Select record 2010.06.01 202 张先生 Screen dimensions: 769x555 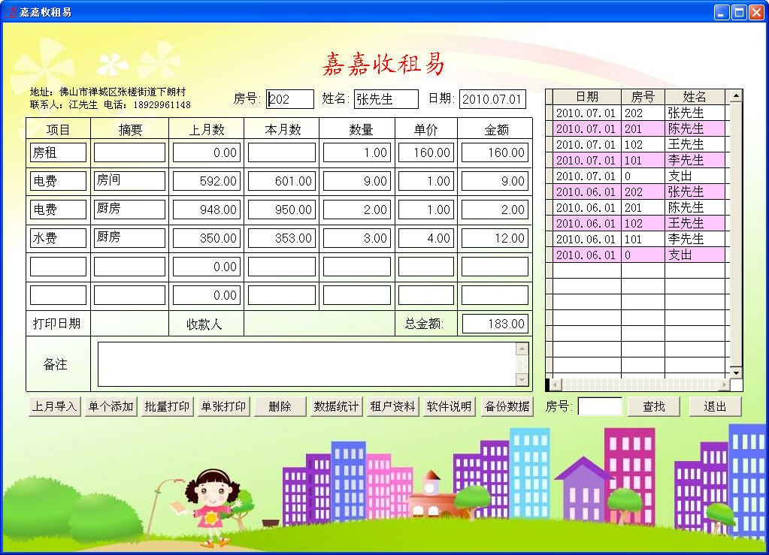pyautogui.click(x=639, y=192)
